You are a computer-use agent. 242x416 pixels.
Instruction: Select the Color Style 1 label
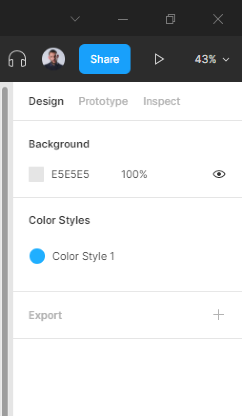click(83, 256)
